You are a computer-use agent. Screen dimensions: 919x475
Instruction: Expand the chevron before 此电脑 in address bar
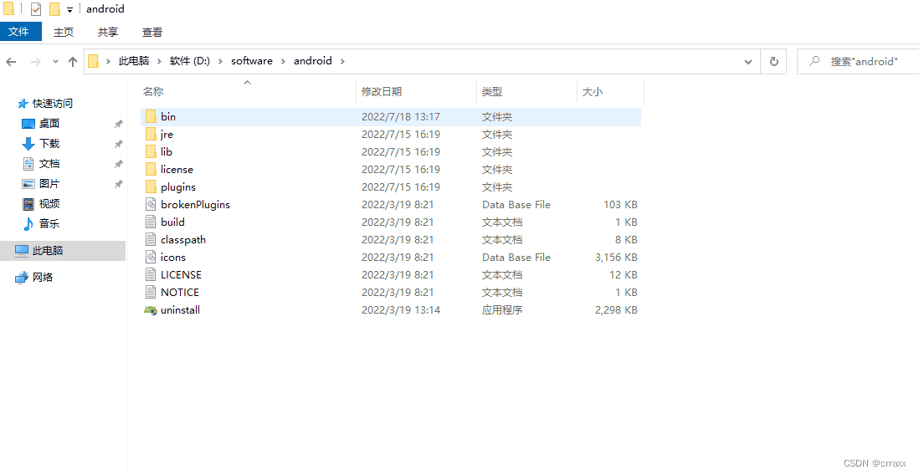tap(109, 61)
